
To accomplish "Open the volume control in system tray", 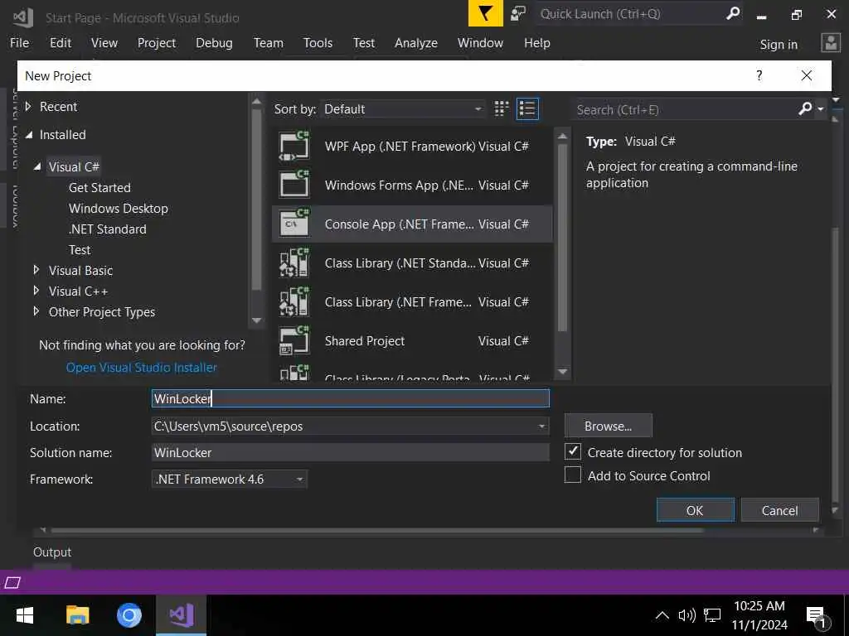I will tap(686, 615).
